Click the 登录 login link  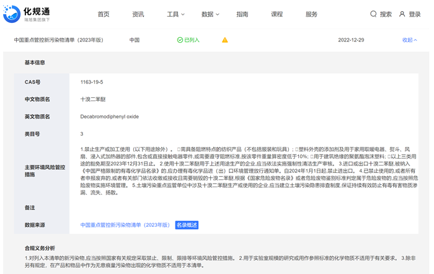(415, 14)
